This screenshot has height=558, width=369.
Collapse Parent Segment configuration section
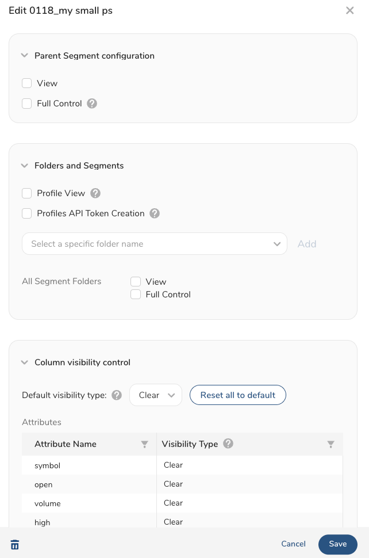[24, 56]
